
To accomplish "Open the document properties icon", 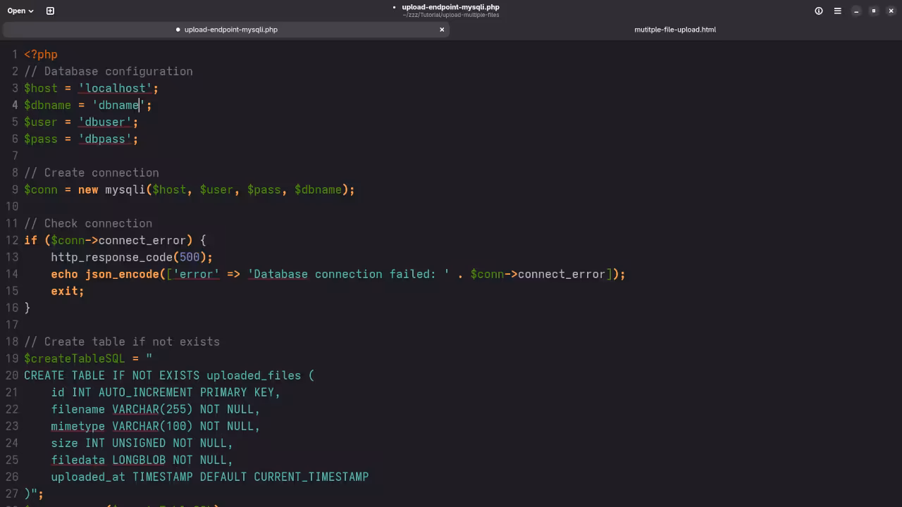I will (x=819, y=11).
